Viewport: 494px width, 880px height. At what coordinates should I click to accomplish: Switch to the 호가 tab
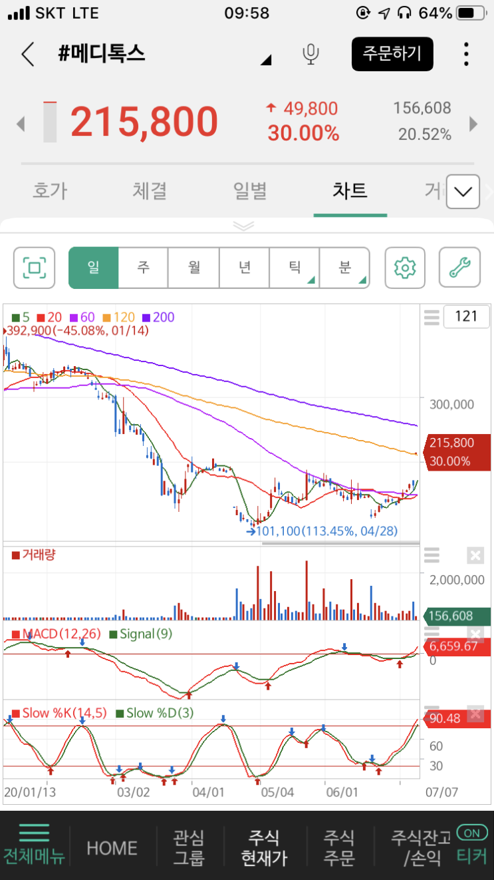(50, 191)
